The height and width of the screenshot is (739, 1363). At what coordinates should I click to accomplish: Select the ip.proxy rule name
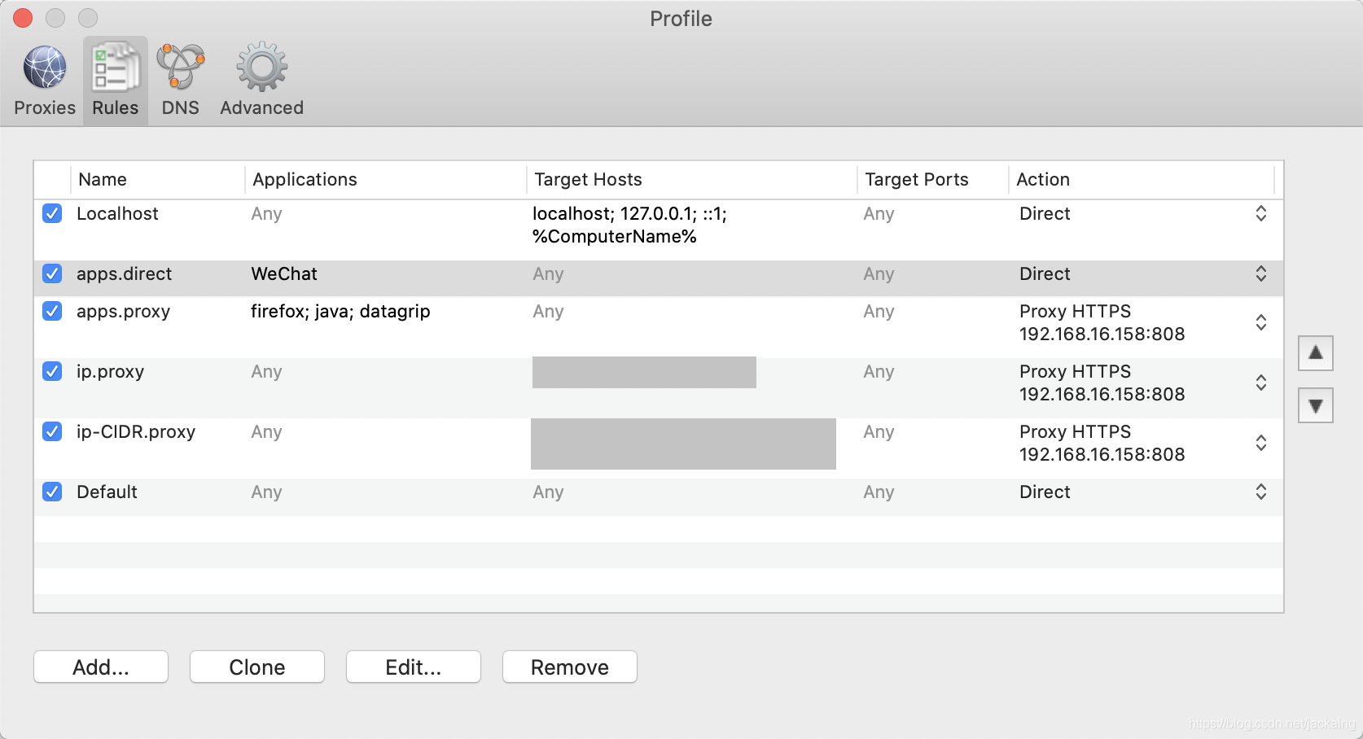[110, 371]
